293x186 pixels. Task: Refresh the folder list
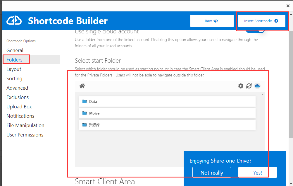tap(249, 86)
